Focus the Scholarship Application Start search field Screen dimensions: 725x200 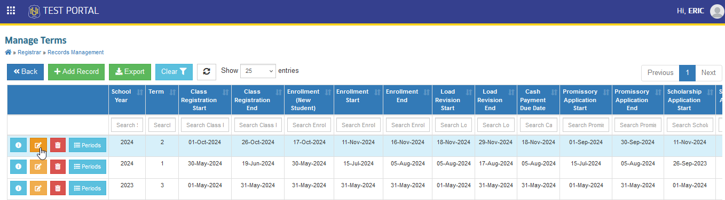pyautogui.click(x=690, y=125)
